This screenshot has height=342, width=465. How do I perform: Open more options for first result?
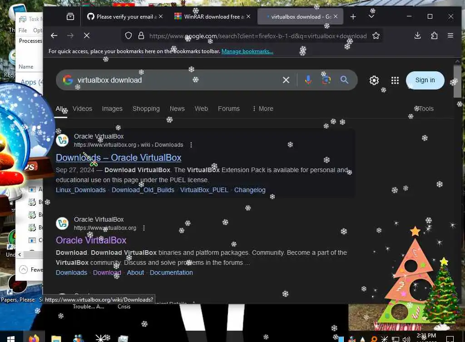pyautogui.click(x=191, y=145)
